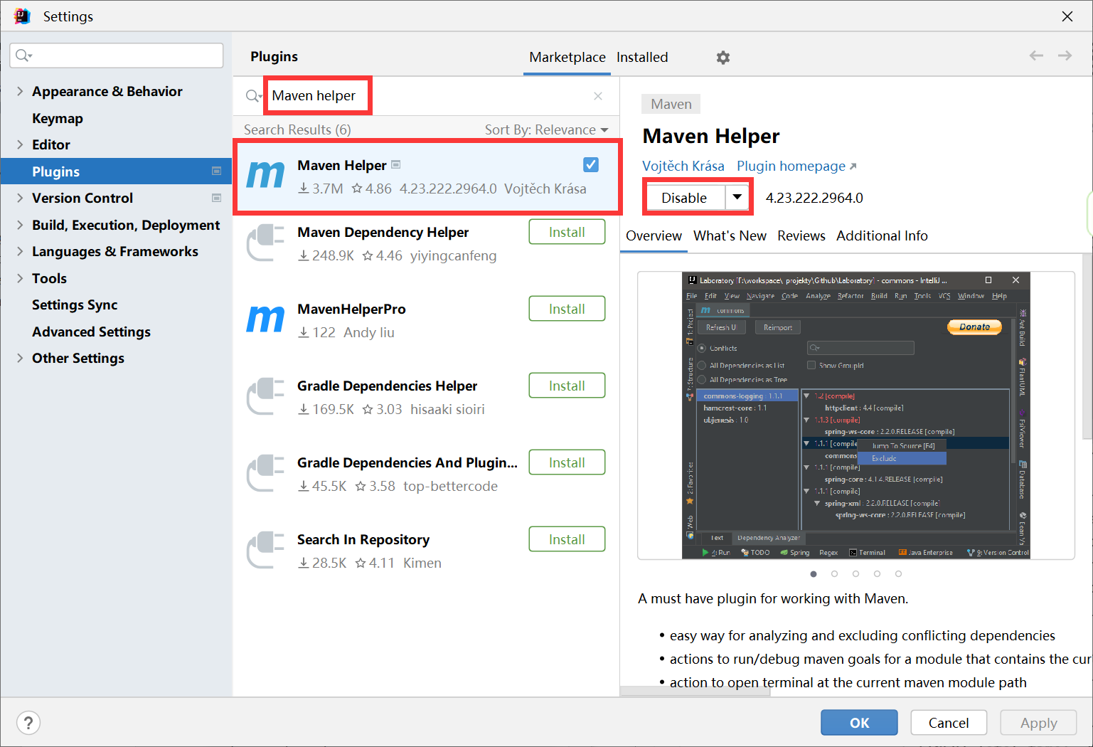Open the Reviews tab
This screenshot has width=1093, height=747.
click(x=801, y=235)
